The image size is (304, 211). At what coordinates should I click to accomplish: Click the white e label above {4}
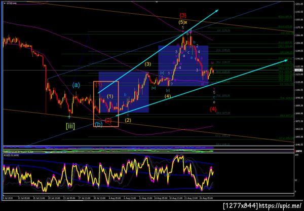[x=214, y=102]
